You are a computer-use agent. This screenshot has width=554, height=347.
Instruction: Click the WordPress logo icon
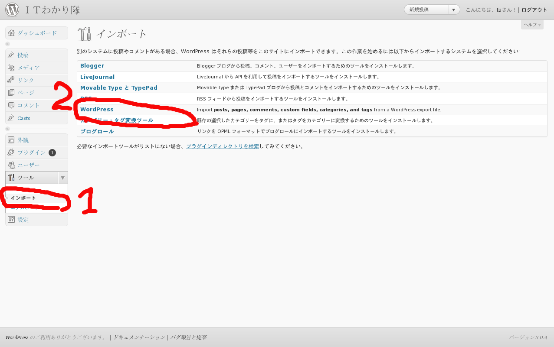12,10
